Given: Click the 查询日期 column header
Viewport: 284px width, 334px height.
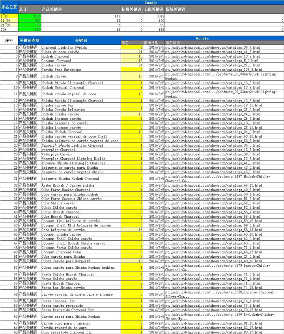Looking at the screenshot, I should pyautogui.click(x=151, y=42).
